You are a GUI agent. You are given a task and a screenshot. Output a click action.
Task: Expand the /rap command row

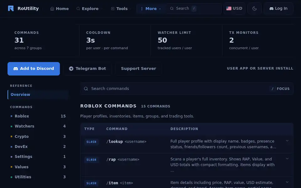287,159
